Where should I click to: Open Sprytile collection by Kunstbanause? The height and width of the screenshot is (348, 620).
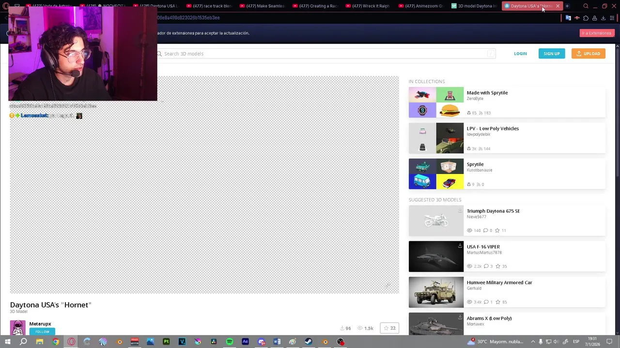[x=475, y=164]
